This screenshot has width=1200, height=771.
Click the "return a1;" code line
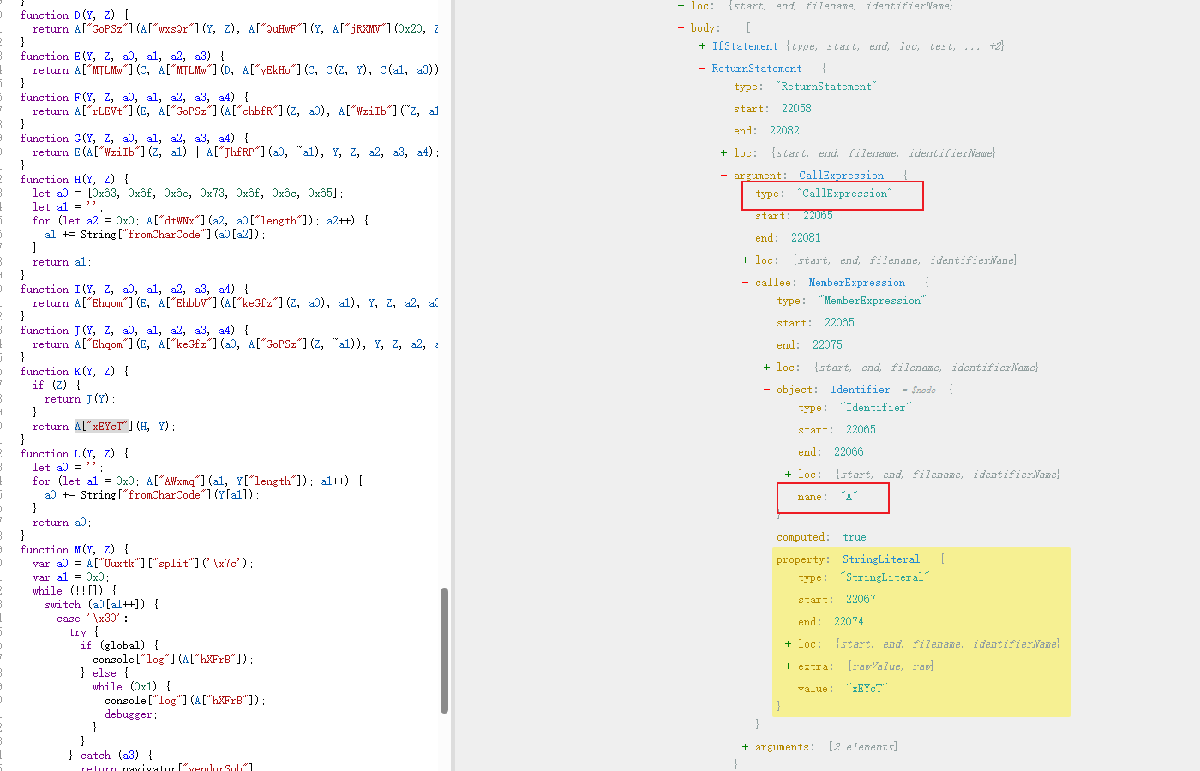click(x=62, y=262)
